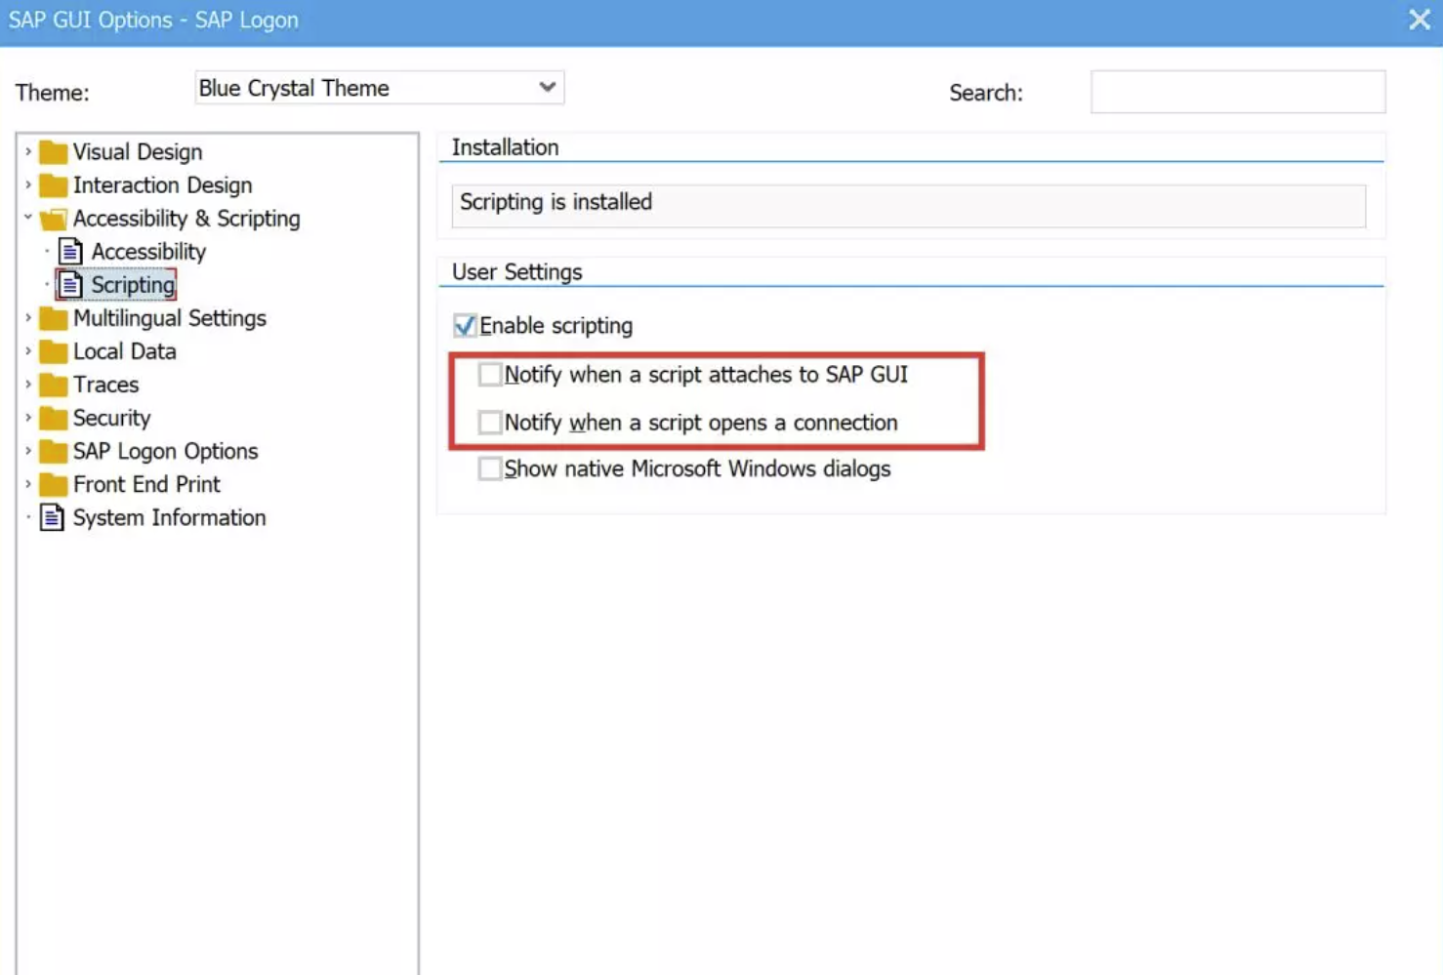Close the SAP GUI Options window
The width and height of the screenshot is (1443, 975).
pyautogui.click(x=1420, y=20)
